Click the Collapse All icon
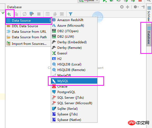 point(128,7)
